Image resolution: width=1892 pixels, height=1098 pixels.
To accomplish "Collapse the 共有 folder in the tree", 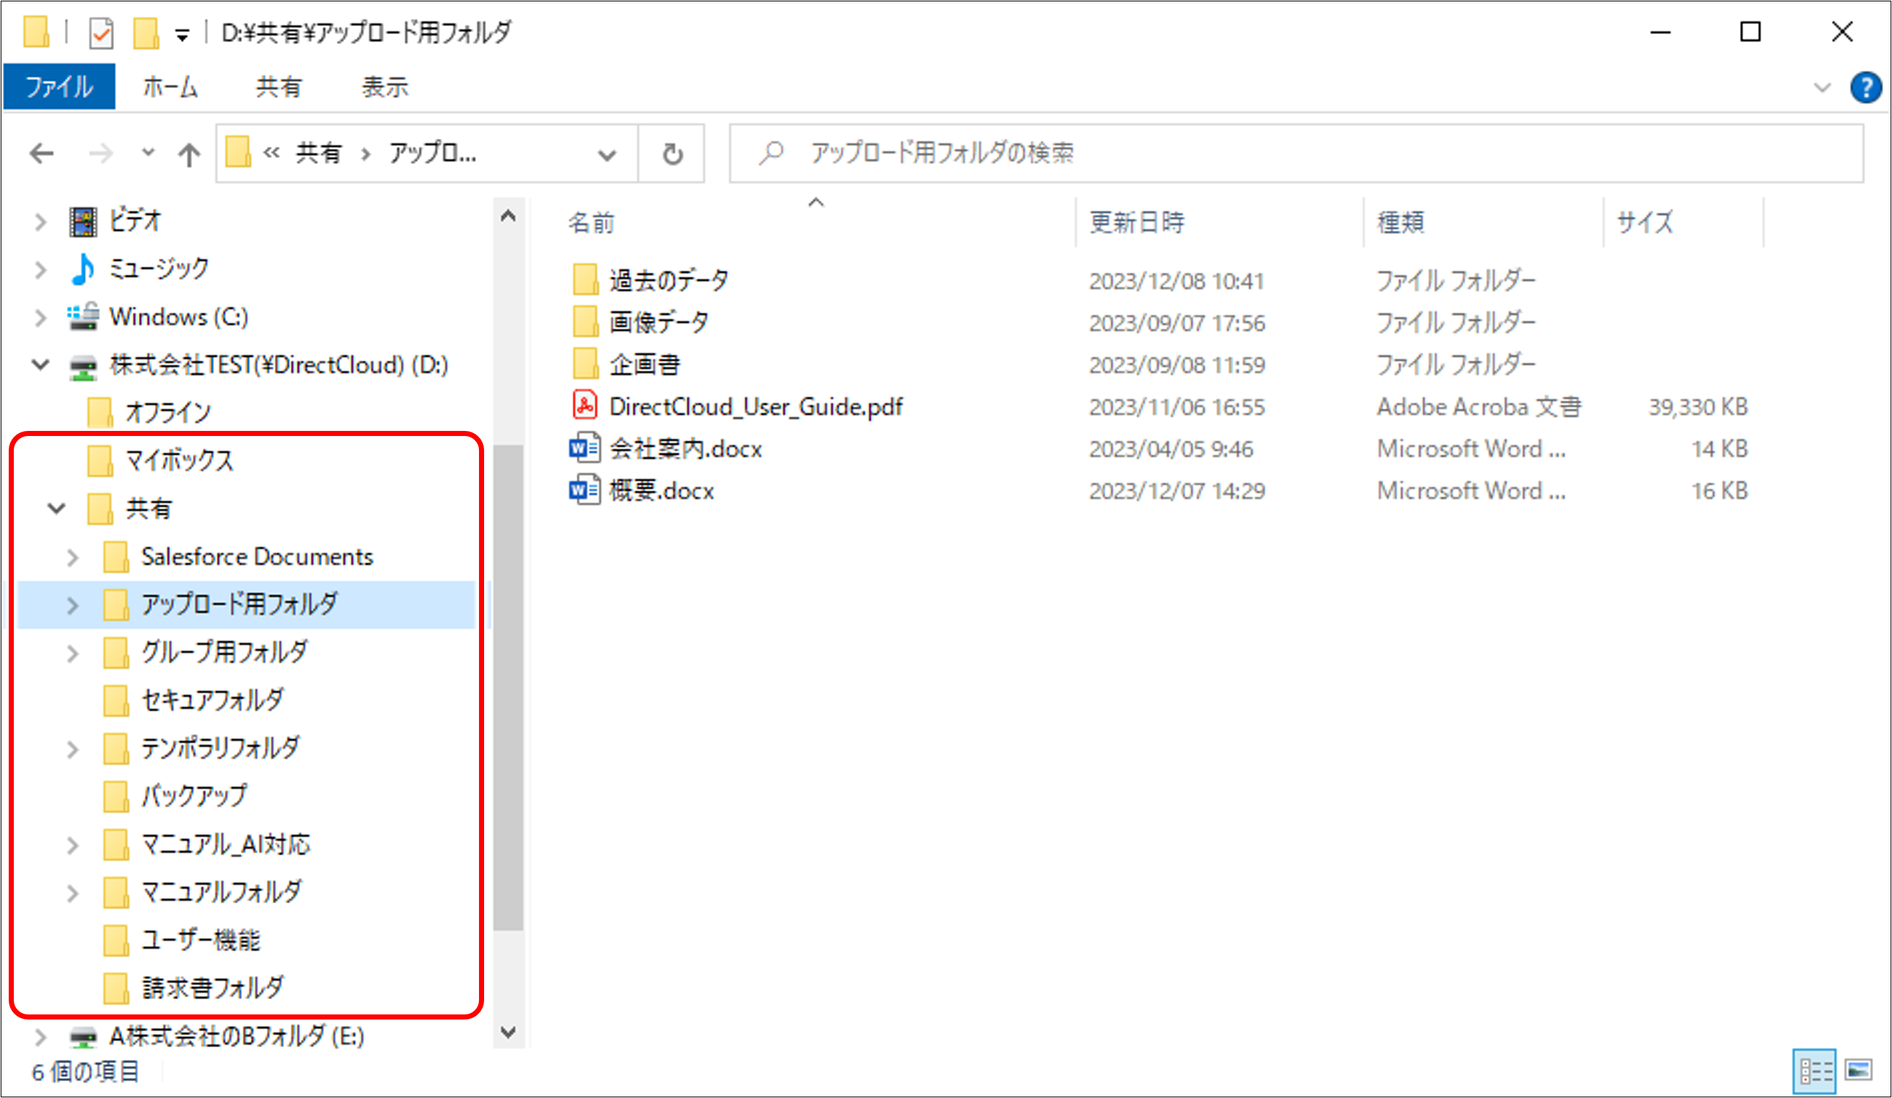I will [54, 508].
